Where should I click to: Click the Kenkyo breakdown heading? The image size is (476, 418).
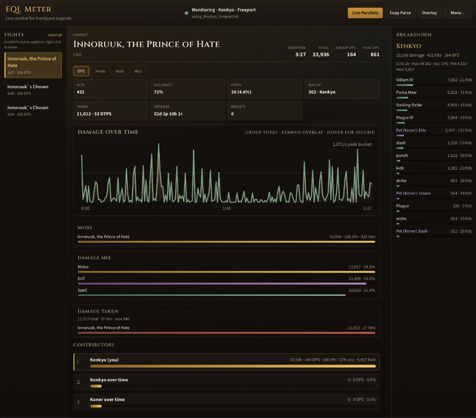tap(408, 46)
